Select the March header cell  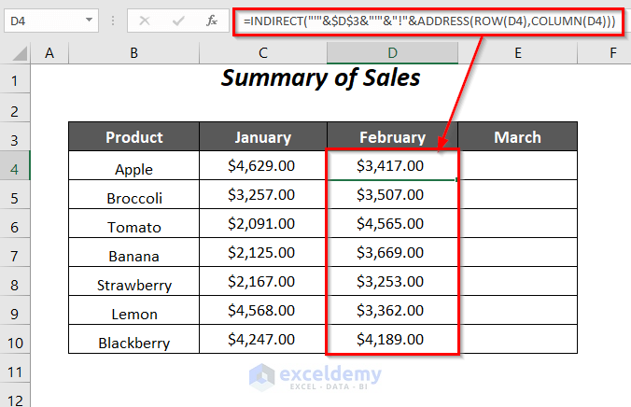(517, 137)
